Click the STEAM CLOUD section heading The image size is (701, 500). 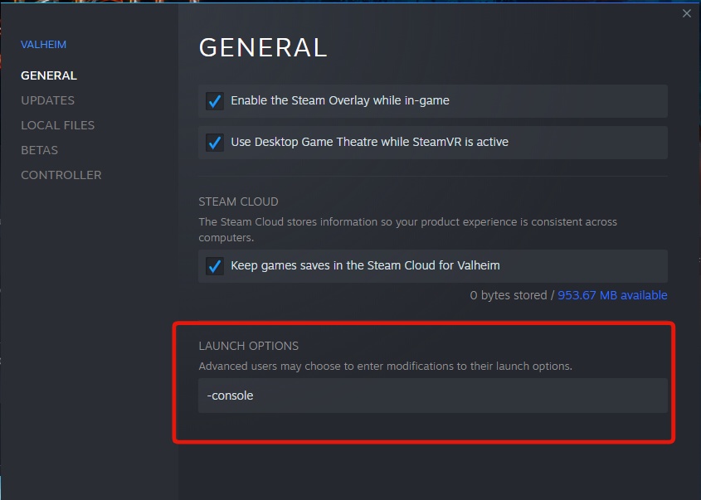point(238,201)
